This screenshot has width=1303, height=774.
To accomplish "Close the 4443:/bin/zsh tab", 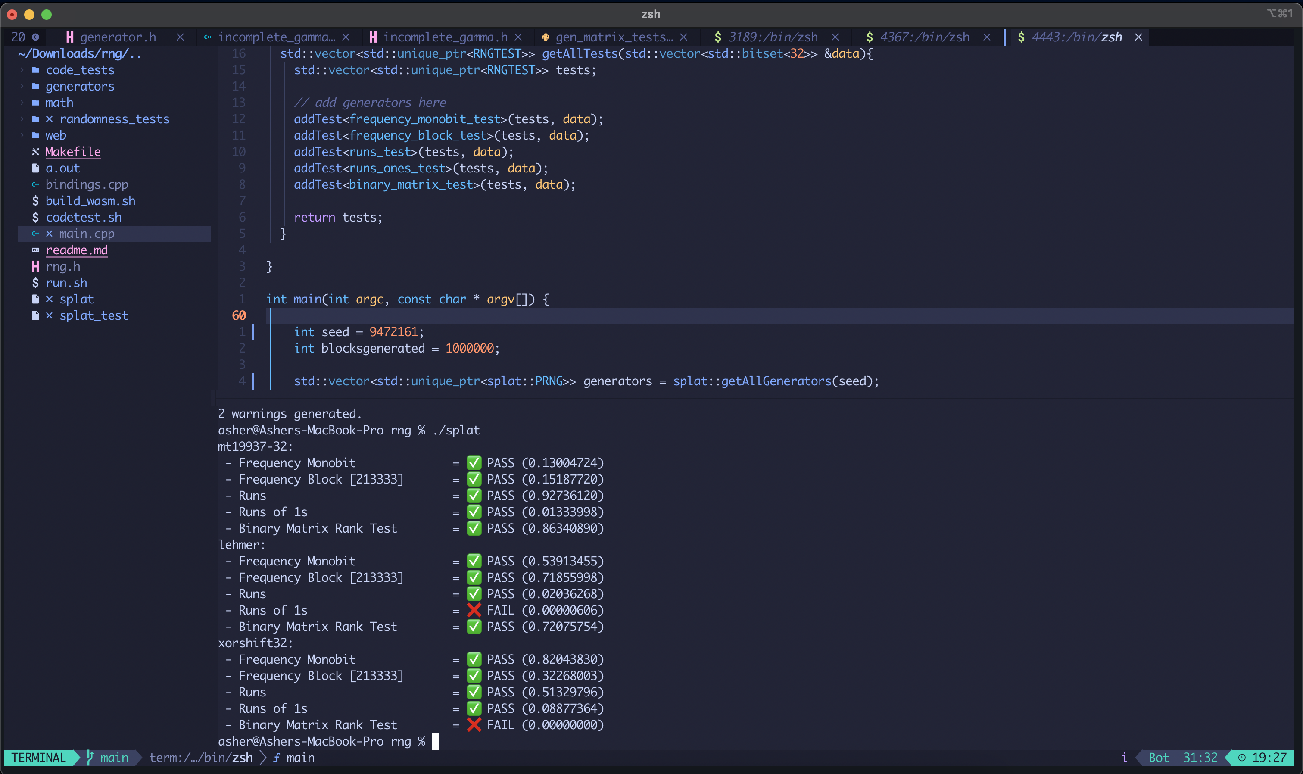I will [1138, 37].
